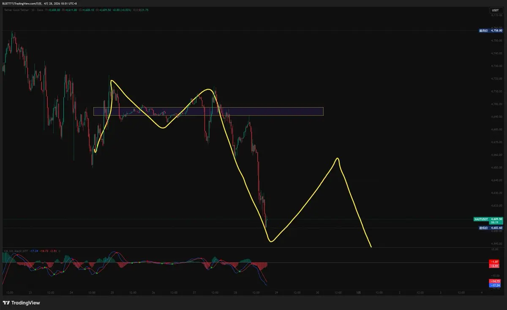Image resolution: width=507 pixels, height=310 pixels.
Task: Click the 4,700.00 price axis label
Action: (x=496, y=104)
